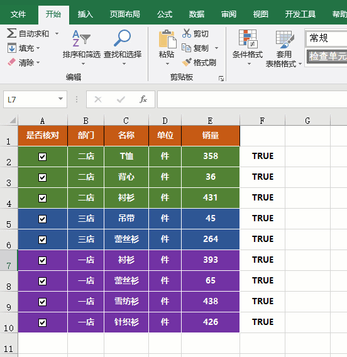Switch to the Review (审阅) tab
This screenshot has width=347, height=357.
point(229,14)
